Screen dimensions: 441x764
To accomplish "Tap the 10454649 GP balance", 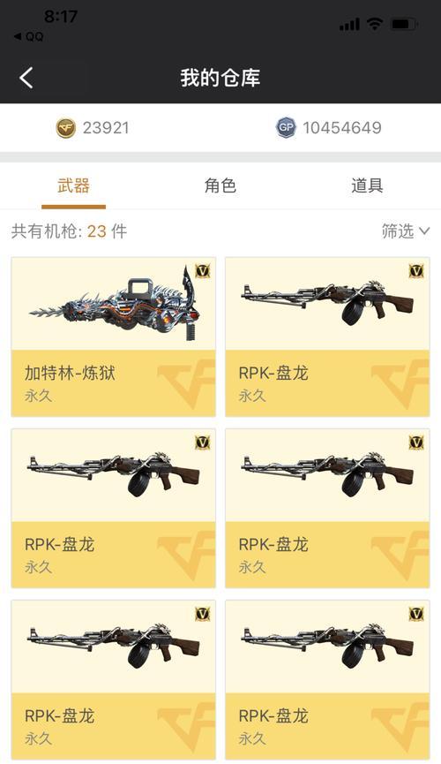I will click(x=341, y=128).
